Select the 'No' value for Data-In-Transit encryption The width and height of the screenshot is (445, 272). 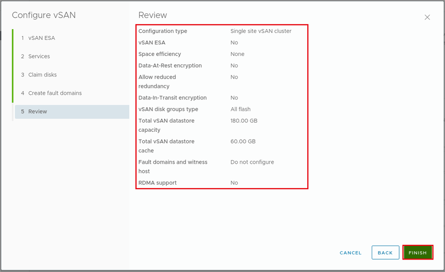[234, 98]
